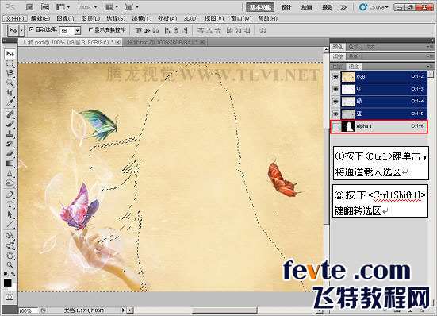
Task: Switch to the Channels (通道) panel tab
Action: [354, 67]
